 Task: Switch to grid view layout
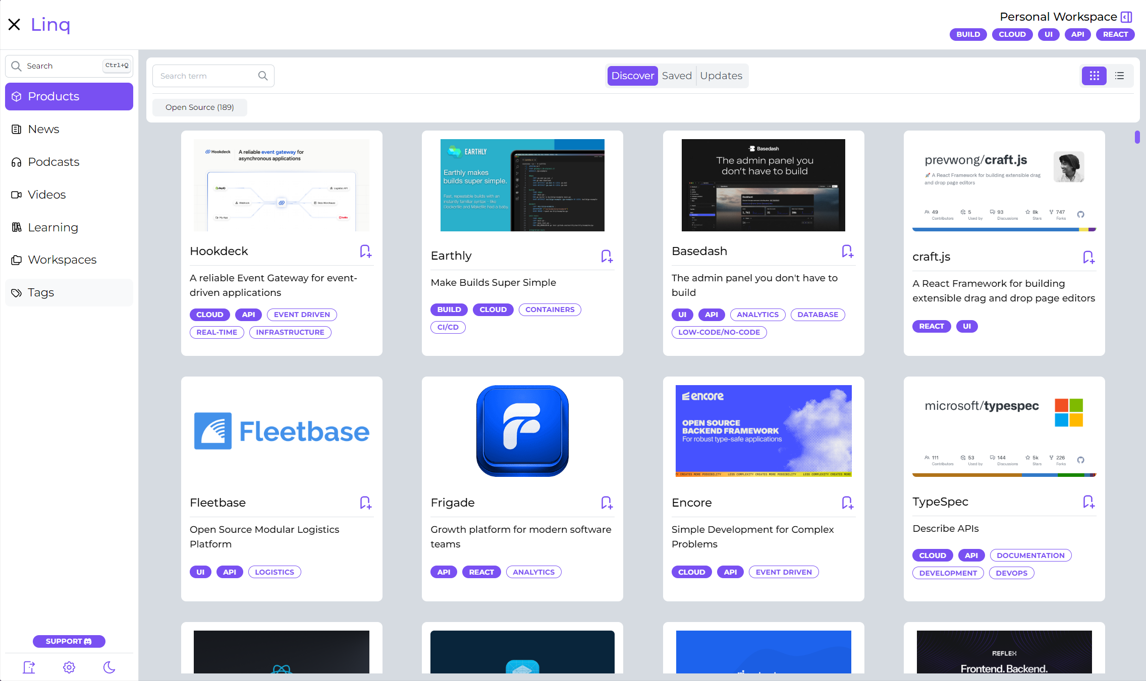pos(1094,76)
